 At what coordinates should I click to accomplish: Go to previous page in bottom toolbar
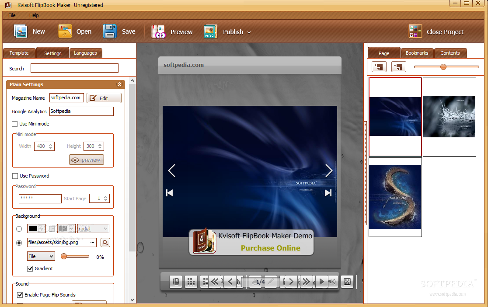[x=230, y=282]
